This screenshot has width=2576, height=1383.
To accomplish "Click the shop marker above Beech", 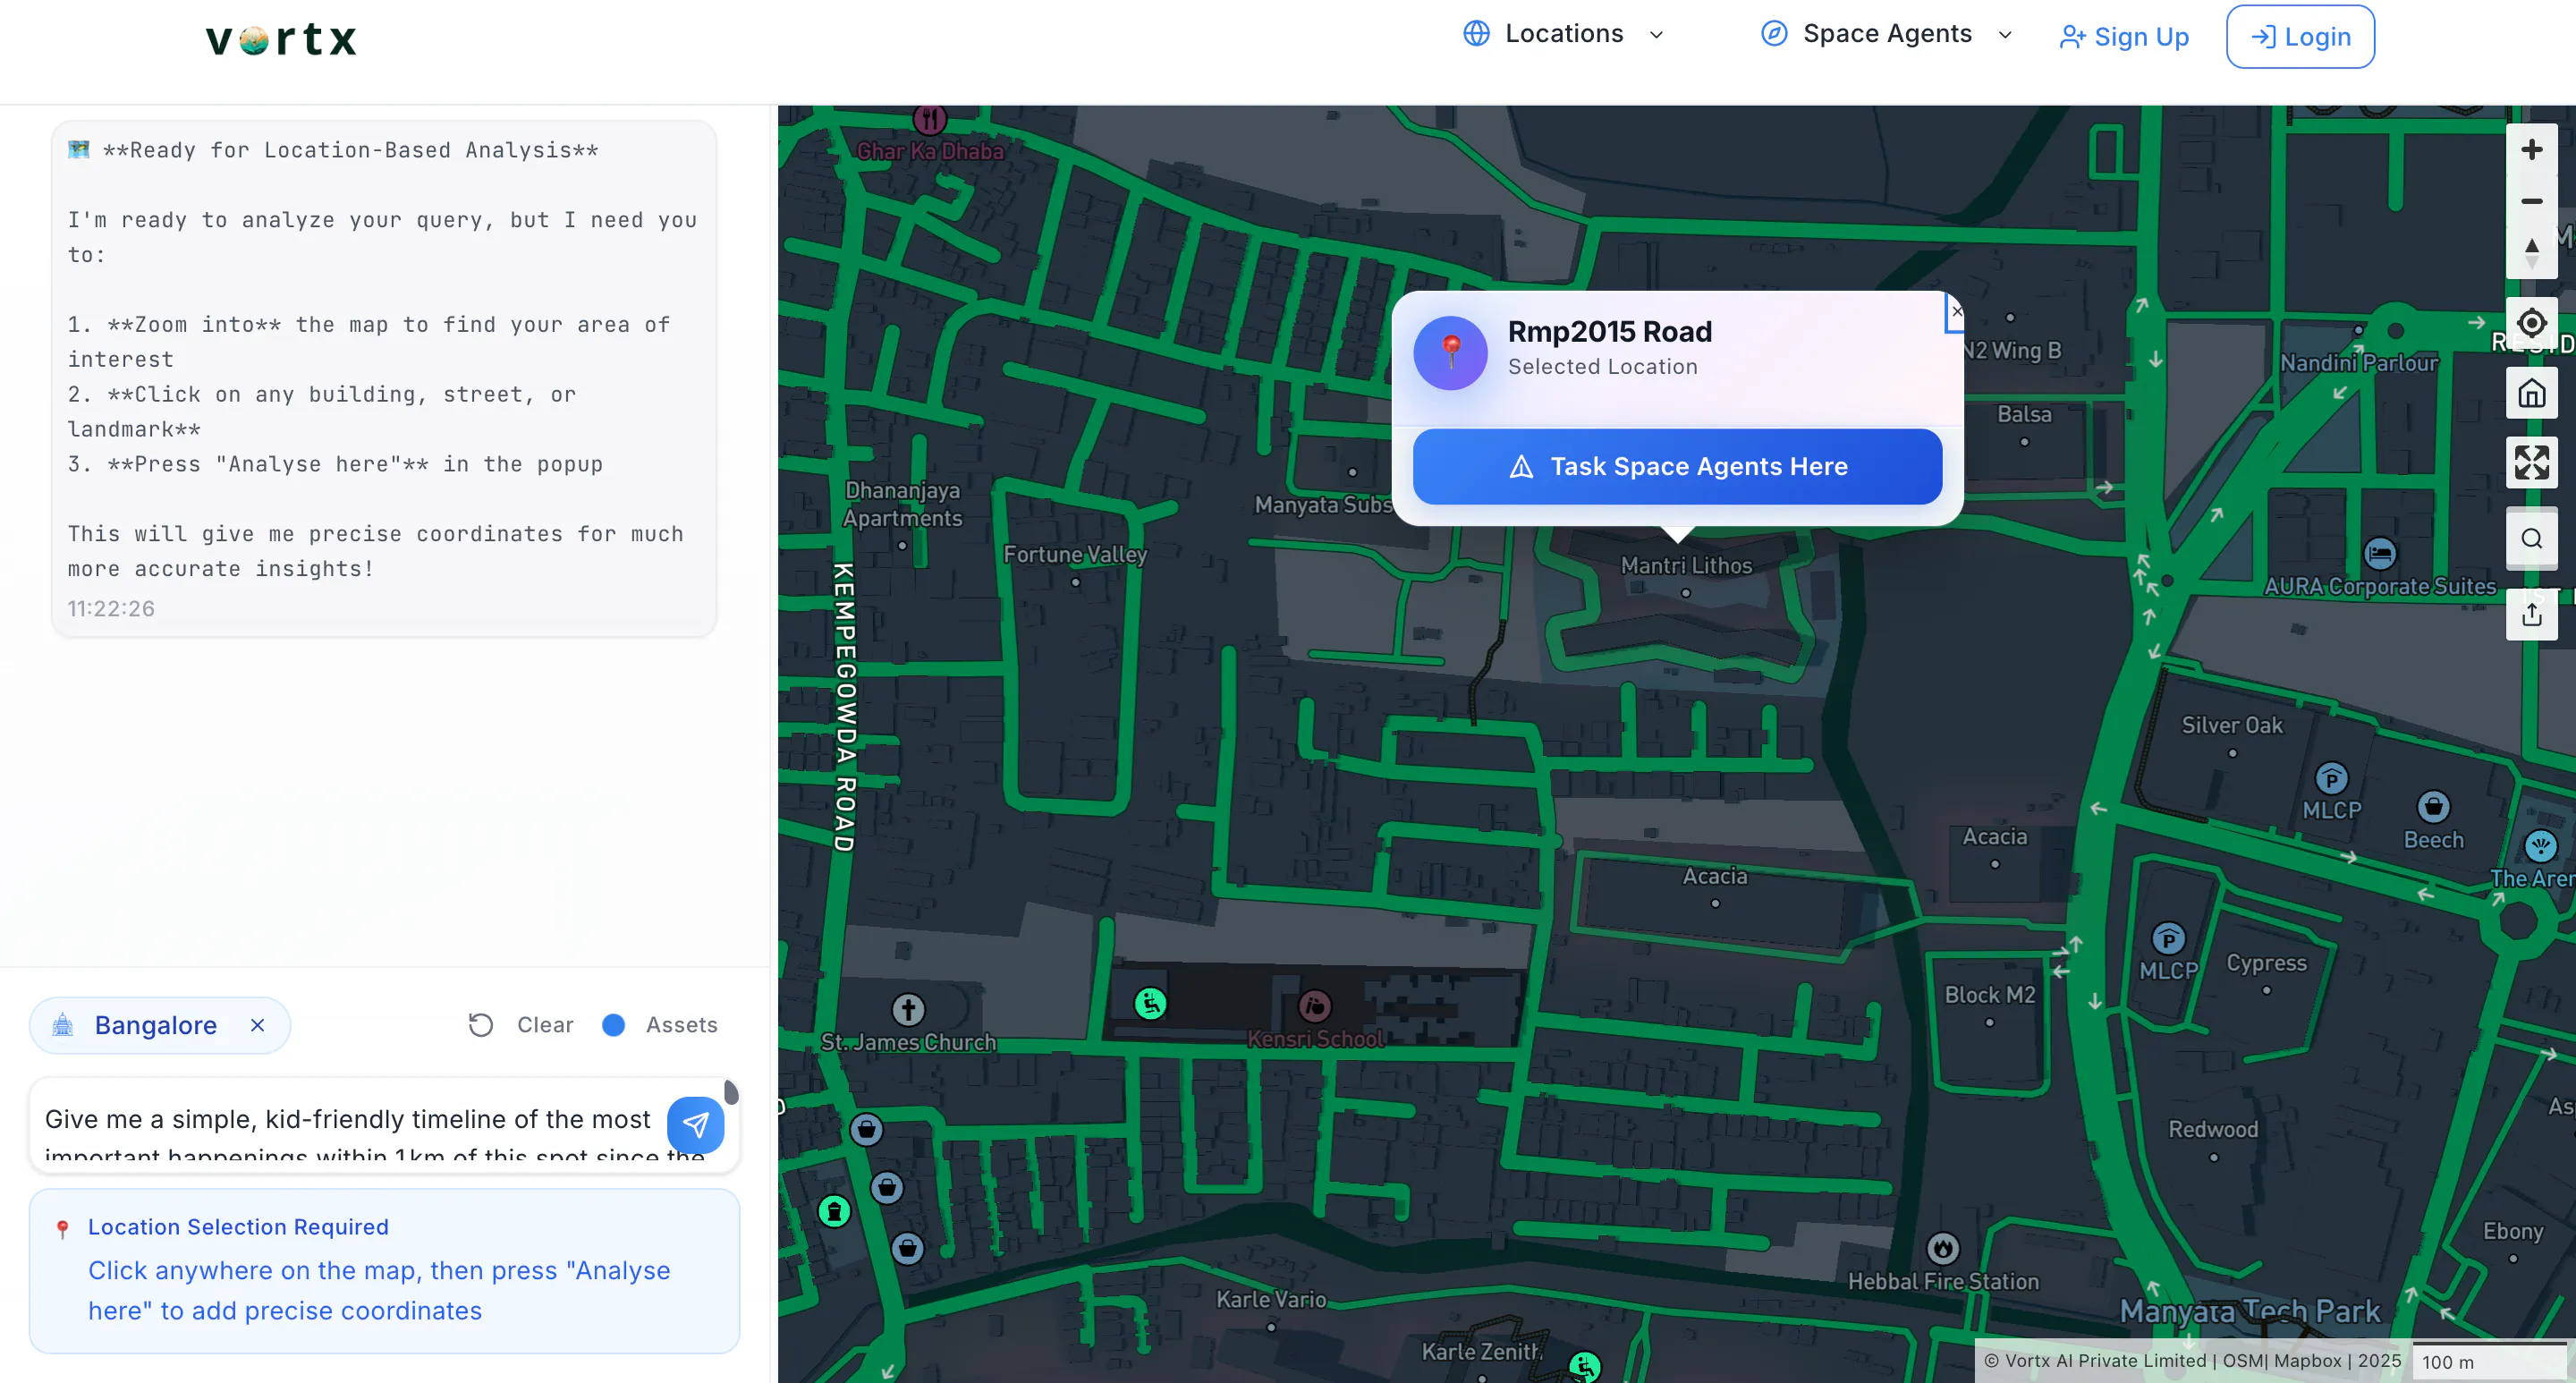I will [2433, 807].
